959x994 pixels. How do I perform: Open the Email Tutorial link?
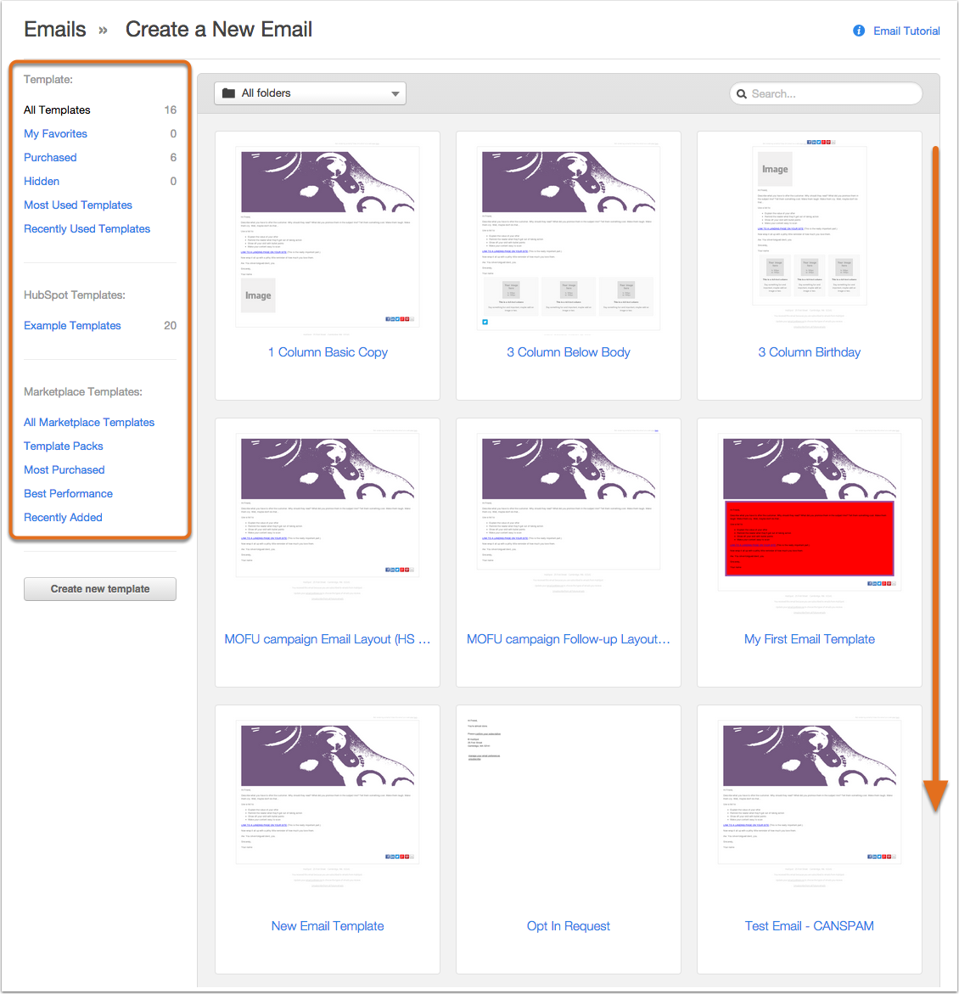coord(906,31)
